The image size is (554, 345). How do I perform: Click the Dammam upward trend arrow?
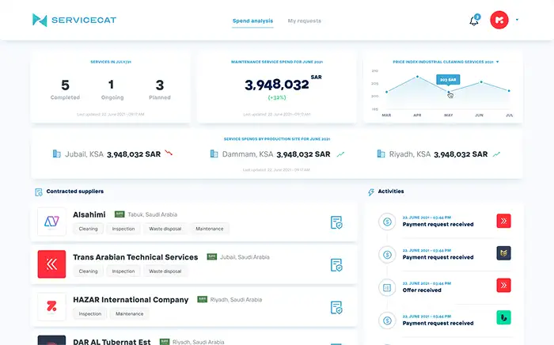(x=340, y=154)
